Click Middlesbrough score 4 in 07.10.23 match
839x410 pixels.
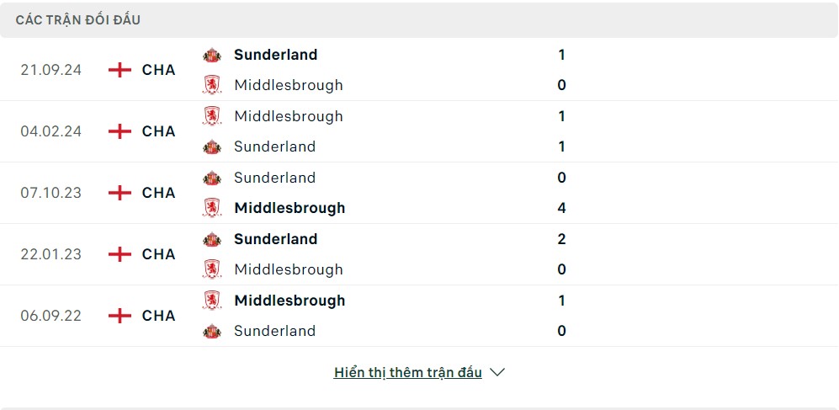561,208
